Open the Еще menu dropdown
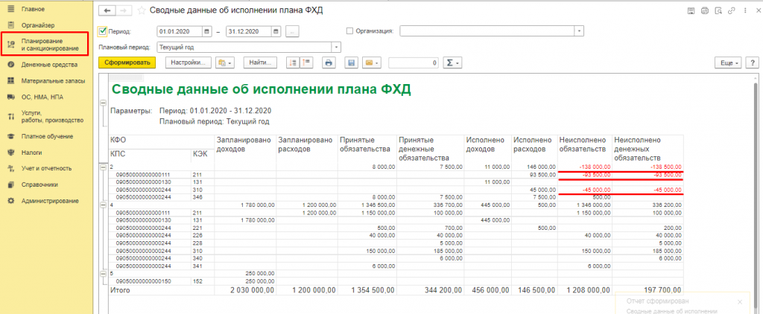This screenshot has width=763, height=314. click(730, 63)
